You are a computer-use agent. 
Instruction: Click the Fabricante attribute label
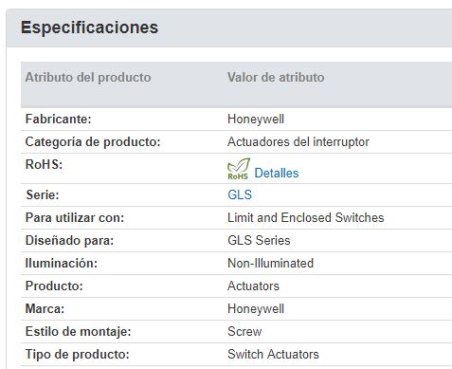[58, 120]
